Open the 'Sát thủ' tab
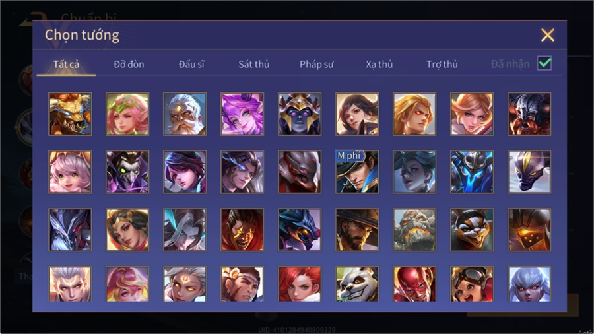Viewport: 594px width, 334px height. click(254, 65)
